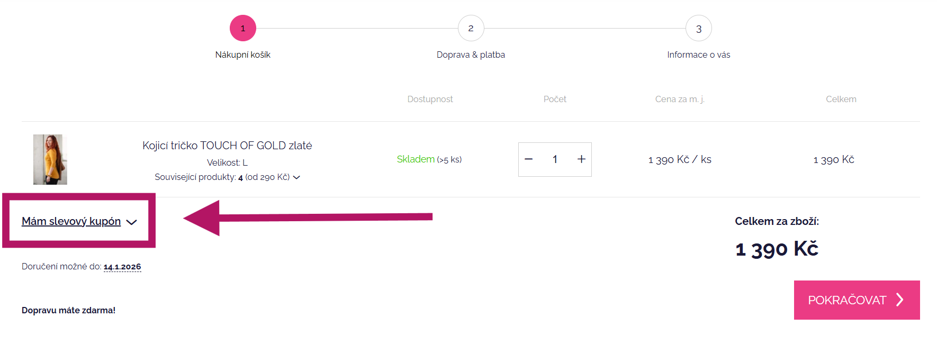Click step 3 circle in checkout progress
The width and height of the screenshot is (937, 353).
(698, 28)
